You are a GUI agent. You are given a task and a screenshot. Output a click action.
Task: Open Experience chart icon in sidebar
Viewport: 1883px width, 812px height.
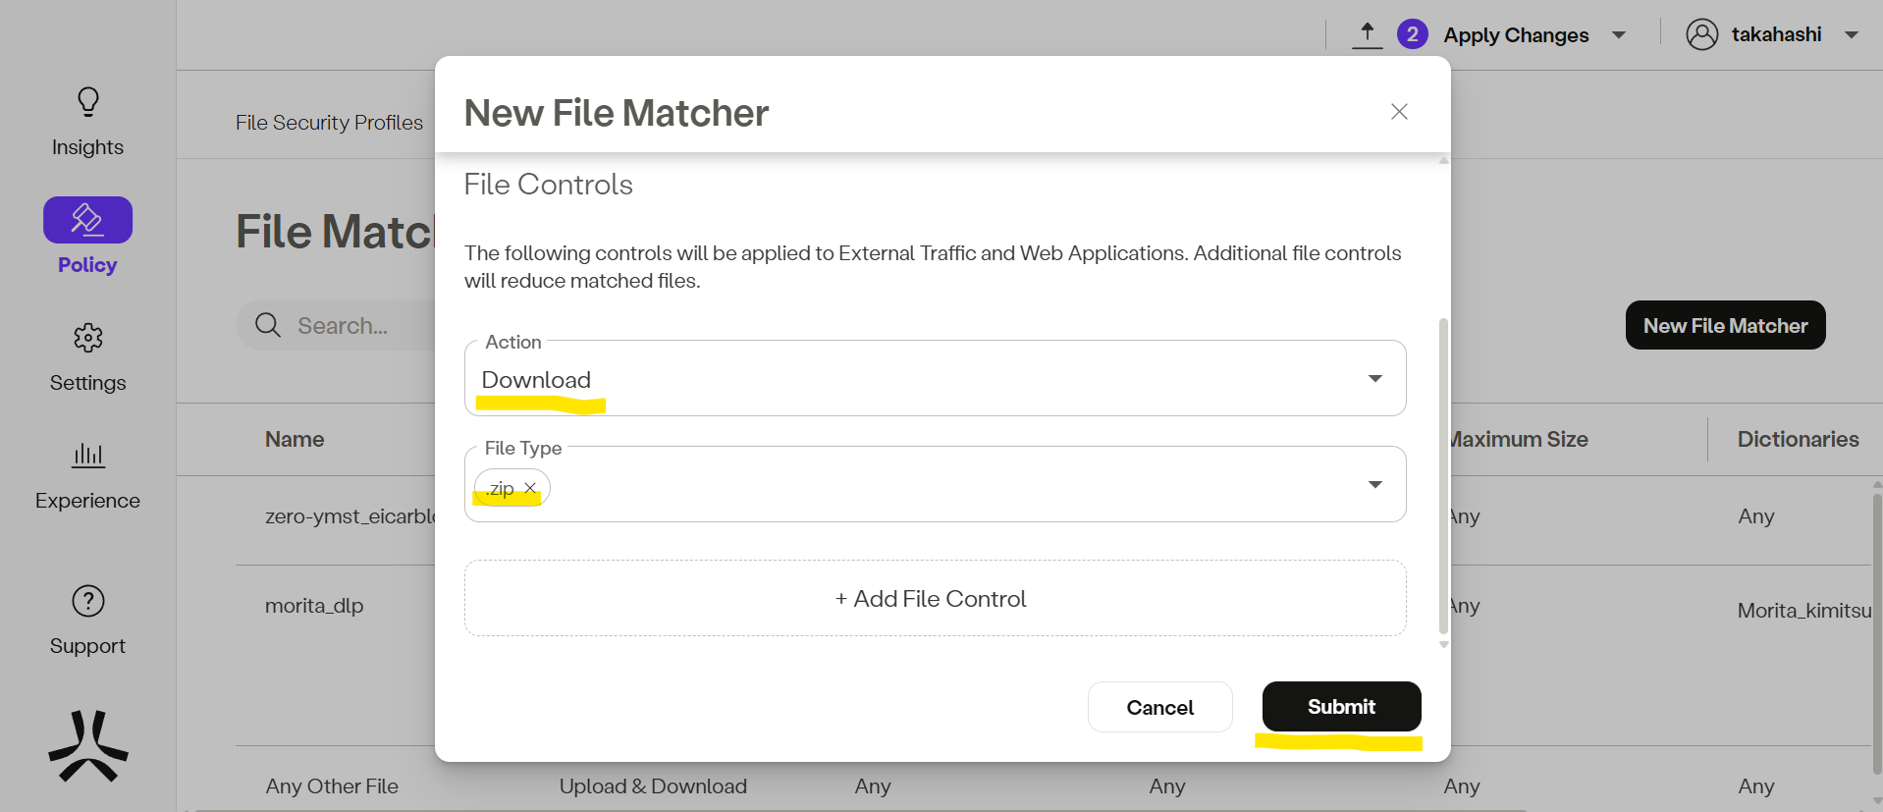88,455
